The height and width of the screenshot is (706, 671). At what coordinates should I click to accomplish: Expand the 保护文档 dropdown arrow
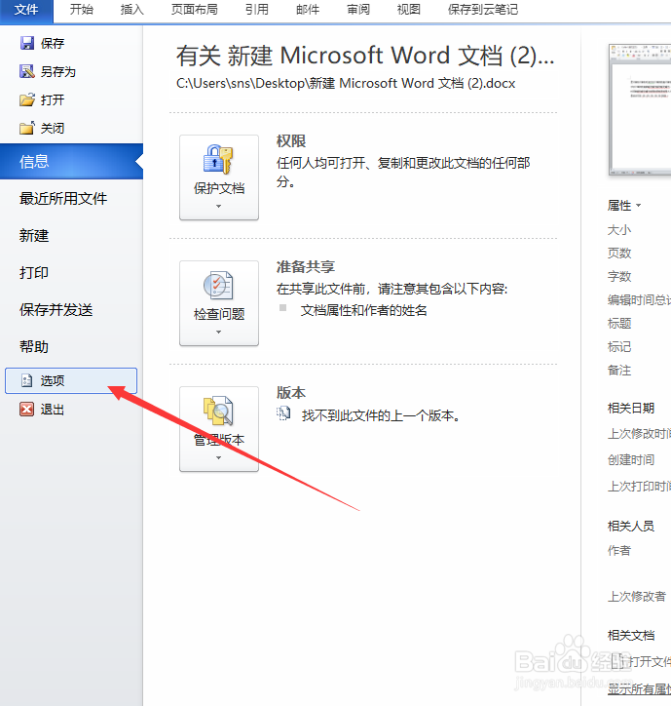pyautogui.click(x=218, y=206)
